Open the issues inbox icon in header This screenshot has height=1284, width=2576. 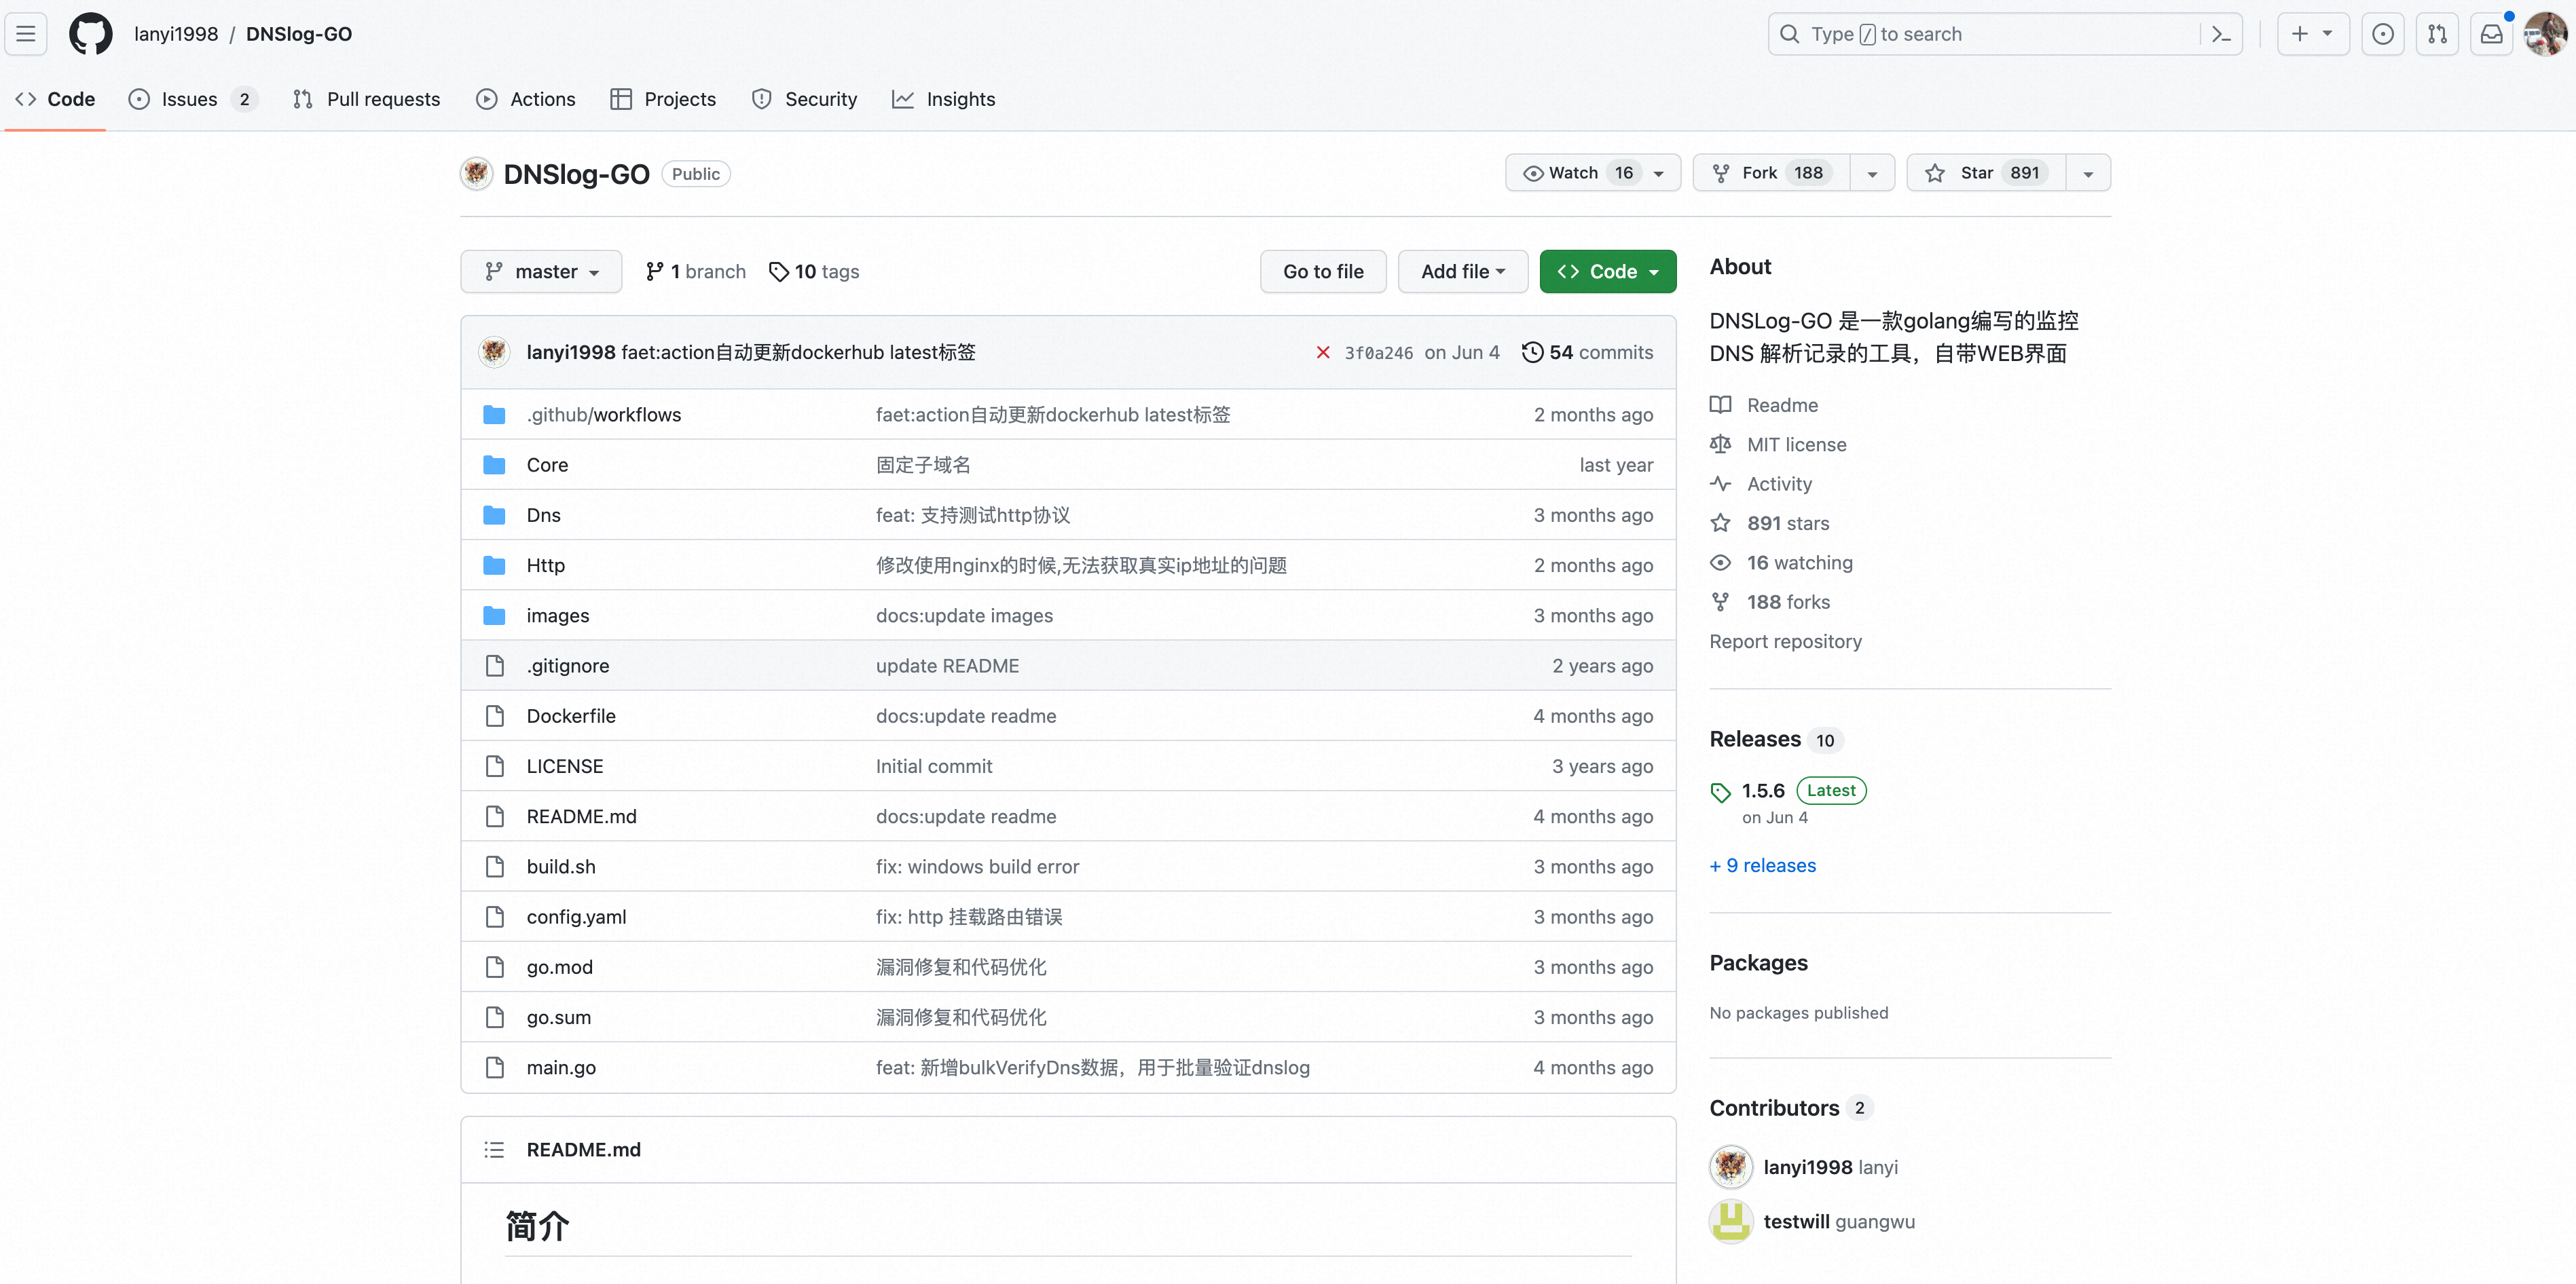pyautogui.click(x=2383, y=34)
